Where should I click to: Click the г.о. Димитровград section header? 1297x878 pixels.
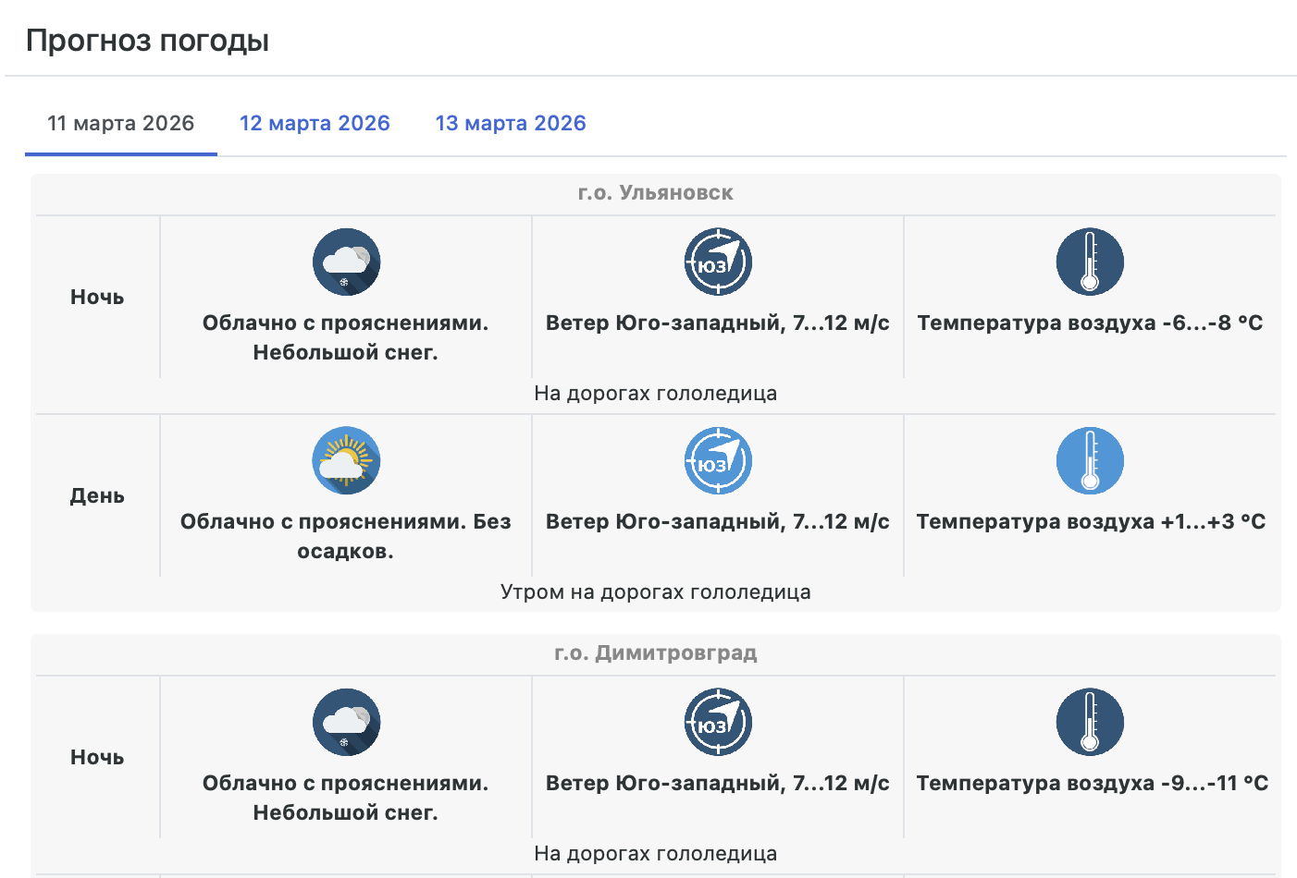(655, 653)
